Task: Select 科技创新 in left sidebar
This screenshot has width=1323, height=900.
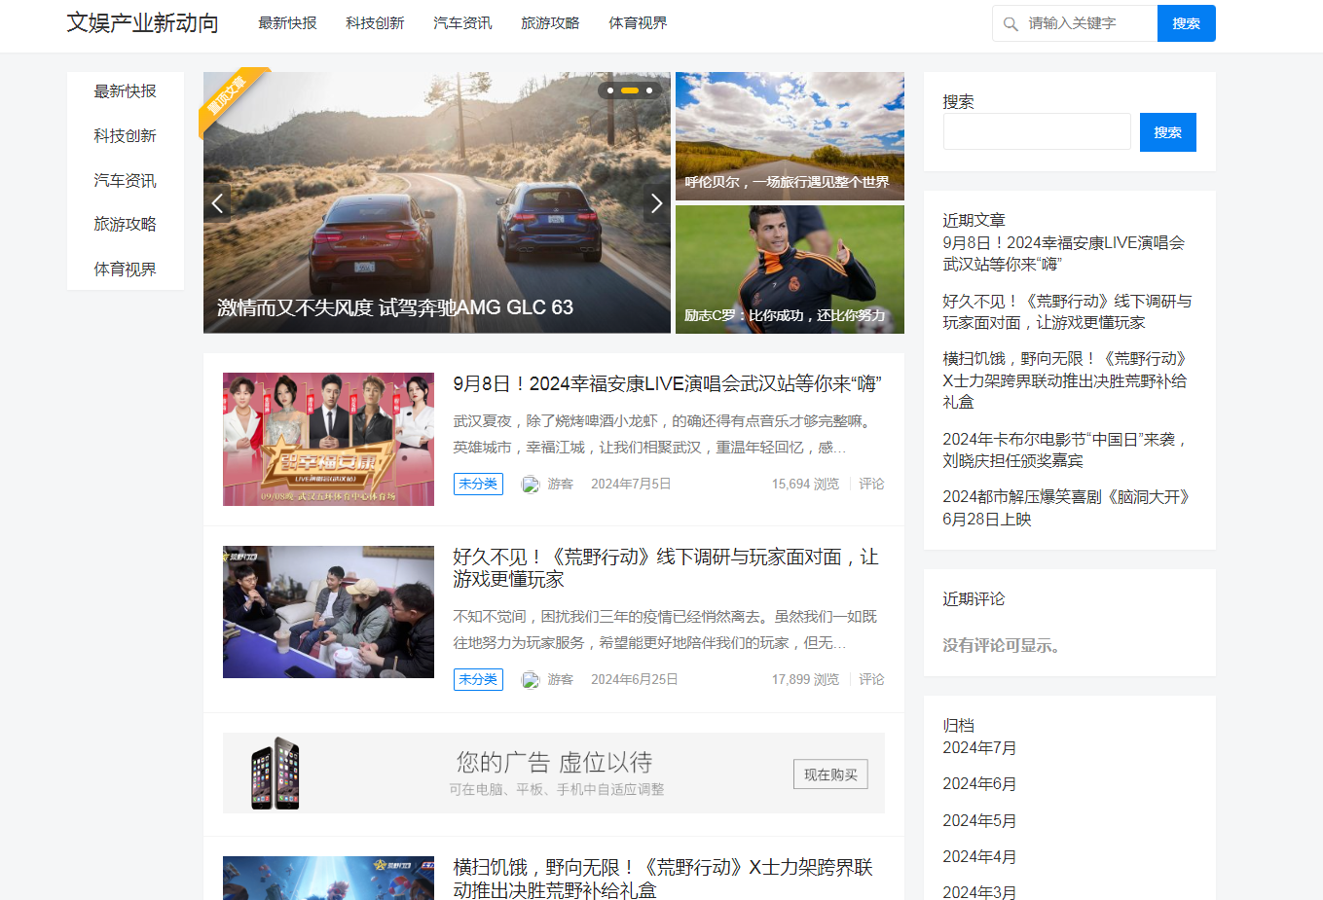Action: [x=125, y=136]
